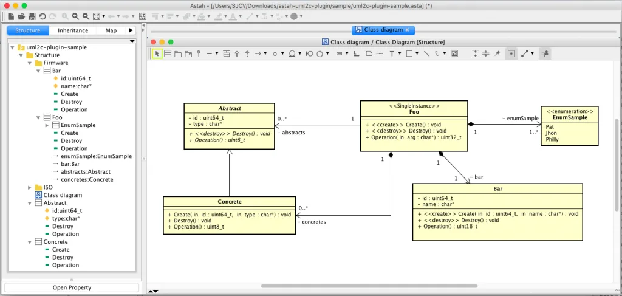This screenshot has width=622, height=296.
Task: Click the vertical spacing expand icon
Action: tap(476, 53)
